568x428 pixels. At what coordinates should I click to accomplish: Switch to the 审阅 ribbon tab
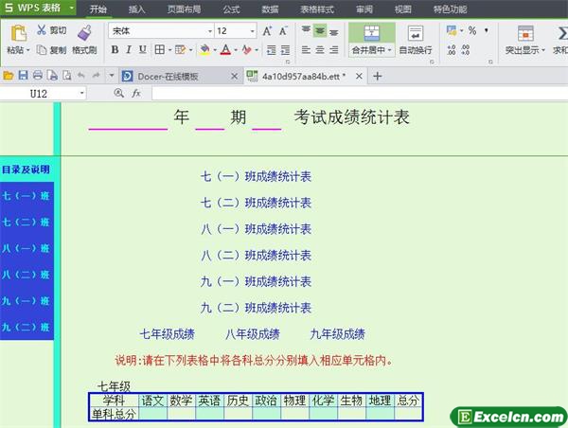click(x=364, y=9)
